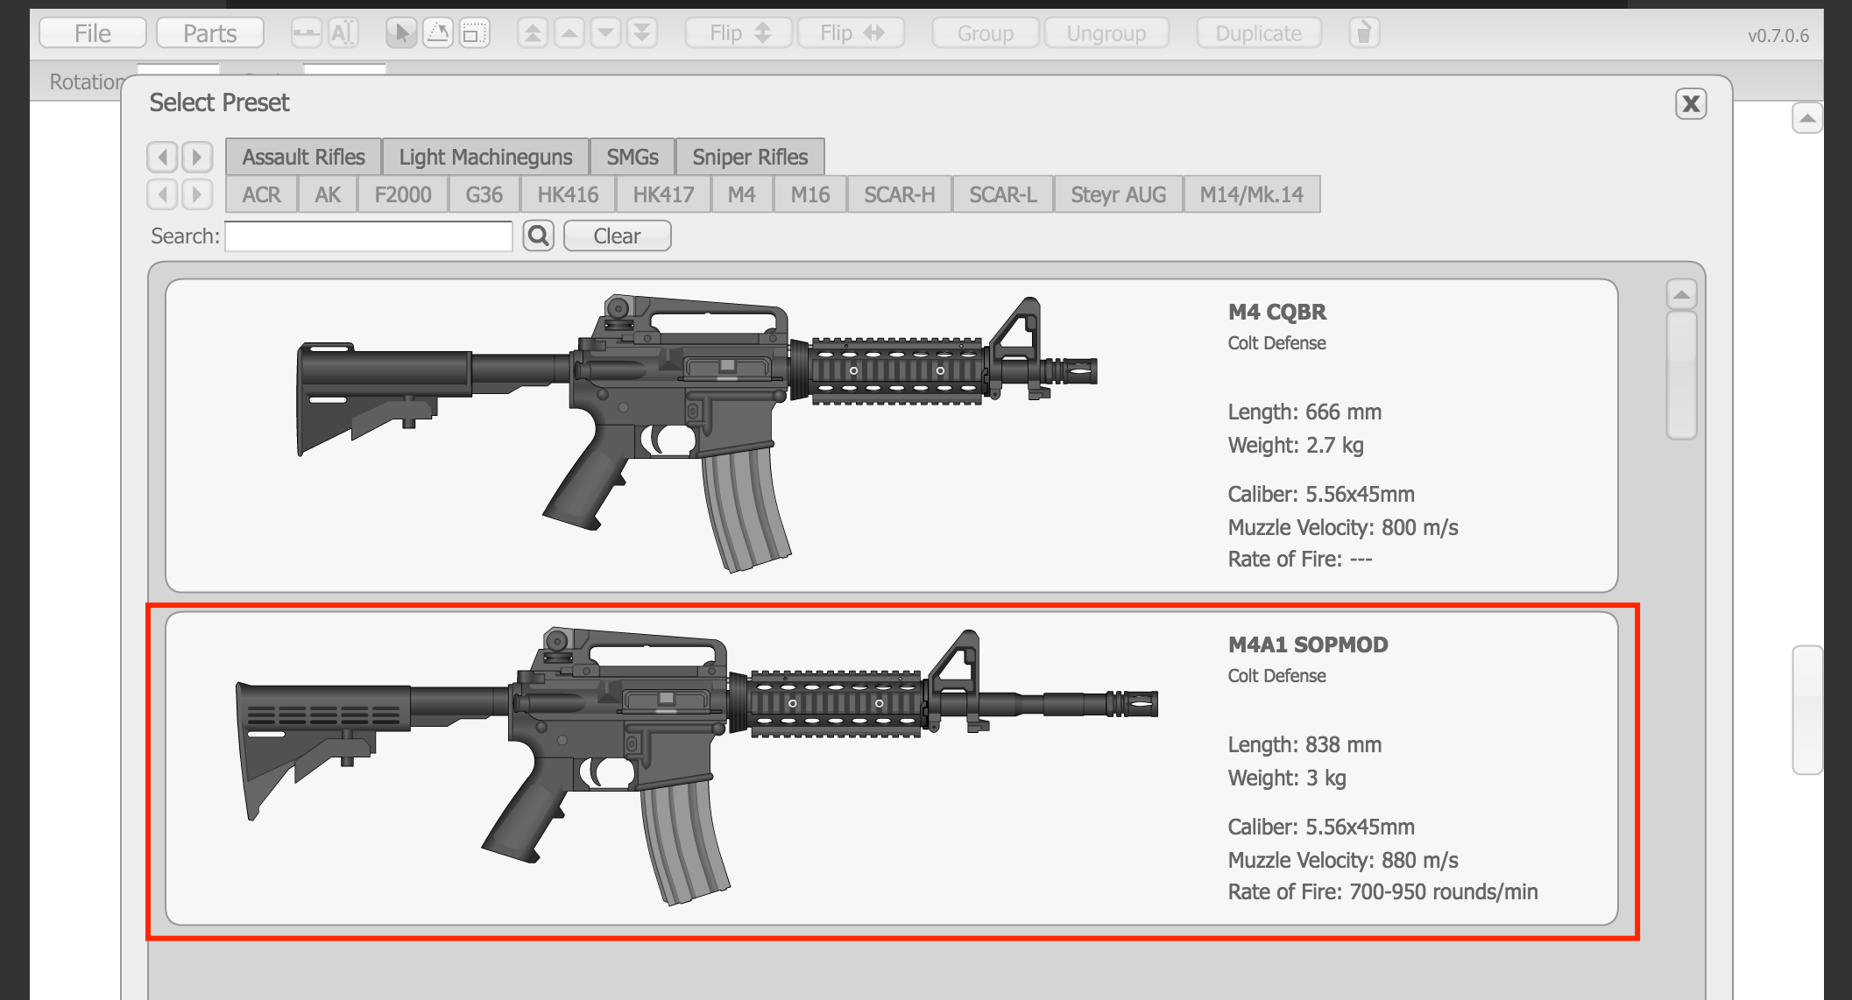1852x1000 pixels.
Task: Click the category row next arrow
Action: point(197,157)
